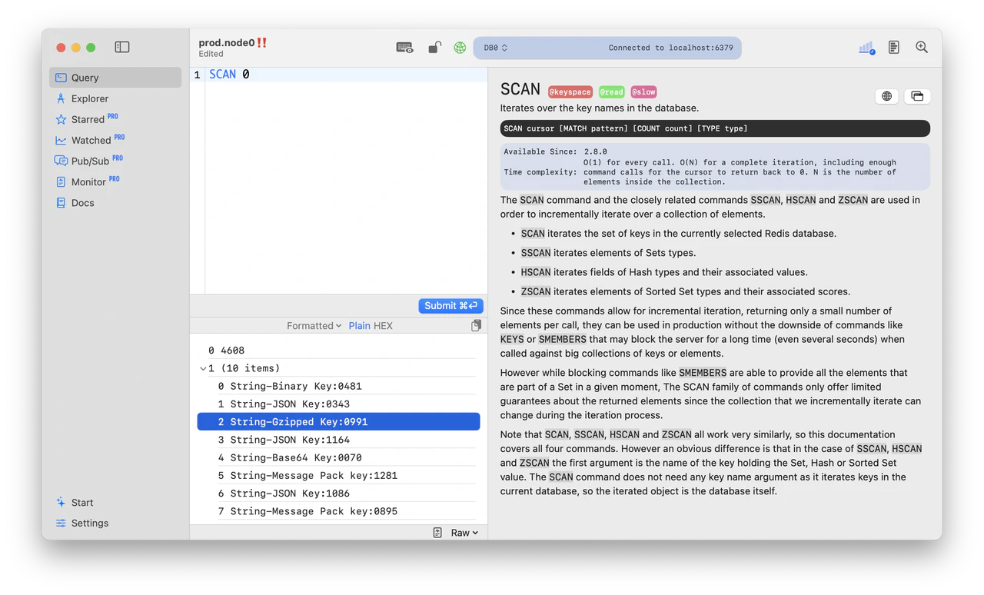Click the Submit query button
The image size is (984, 595).
pos(450,305)
